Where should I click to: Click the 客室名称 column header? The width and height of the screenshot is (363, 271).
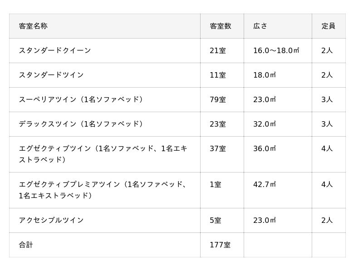(x=33, y=26)
